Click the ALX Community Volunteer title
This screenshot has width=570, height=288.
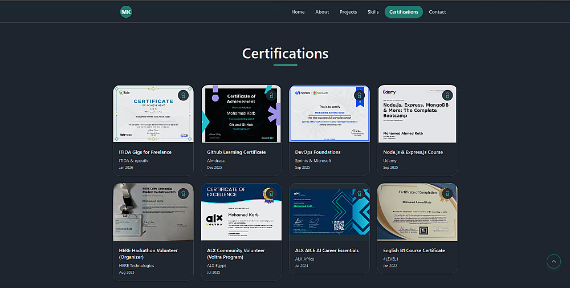[x=235, y=253]
